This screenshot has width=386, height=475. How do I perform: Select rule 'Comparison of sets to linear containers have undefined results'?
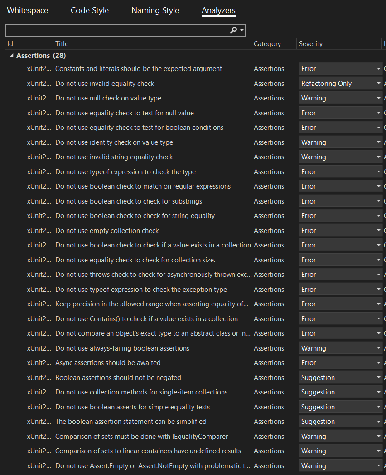click(148, 451)
